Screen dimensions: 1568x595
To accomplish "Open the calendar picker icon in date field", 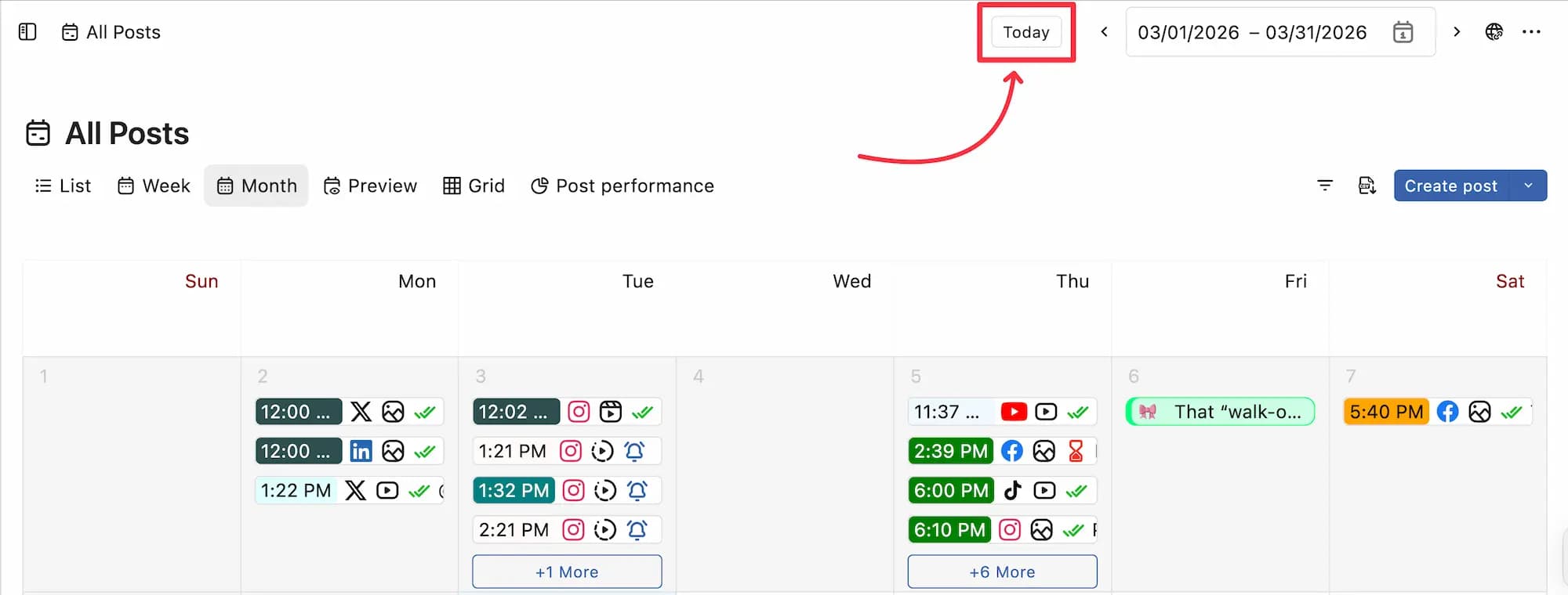I will click(x=1403, y=32).
